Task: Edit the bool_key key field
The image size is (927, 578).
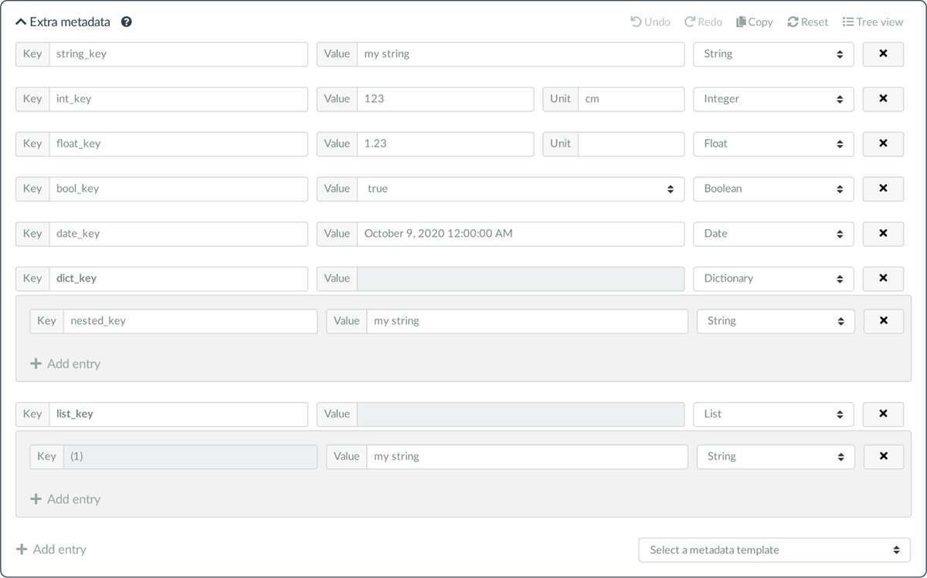Action: (x=178, y=188)
